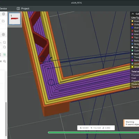Click the first edit icon under the lower gear
Screen dimensions: 139x139
point(5,42)
